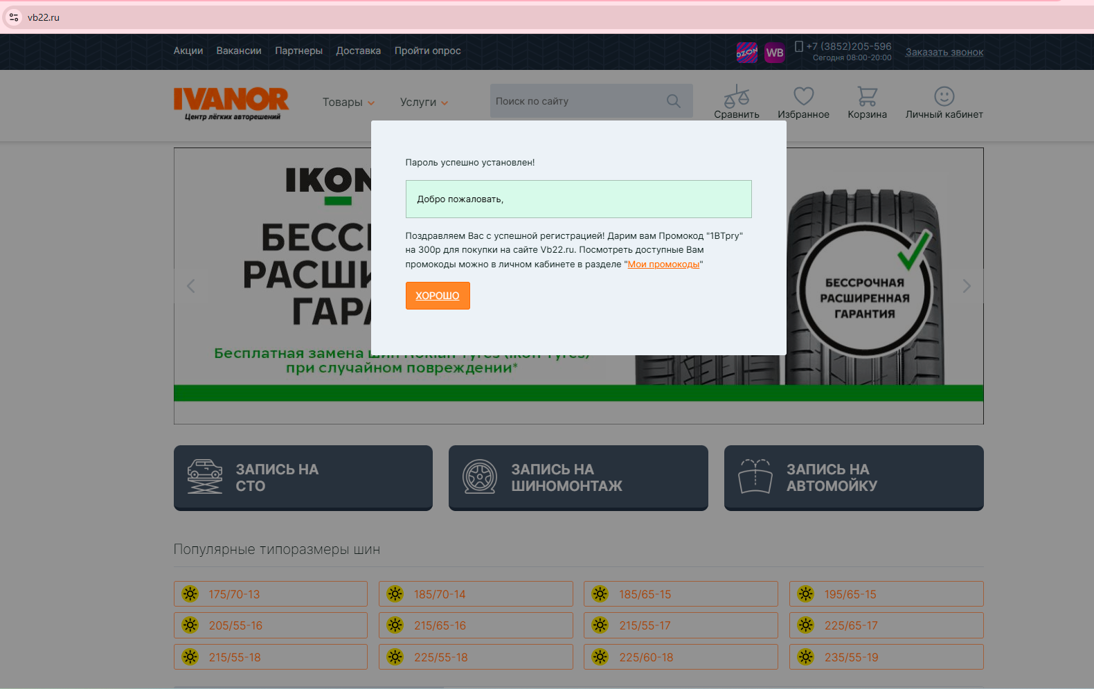This screenshot has height=689, width=1094.
Task: Open the Ozon store icon
Action: pyautogui.click(x=746, y=53)
